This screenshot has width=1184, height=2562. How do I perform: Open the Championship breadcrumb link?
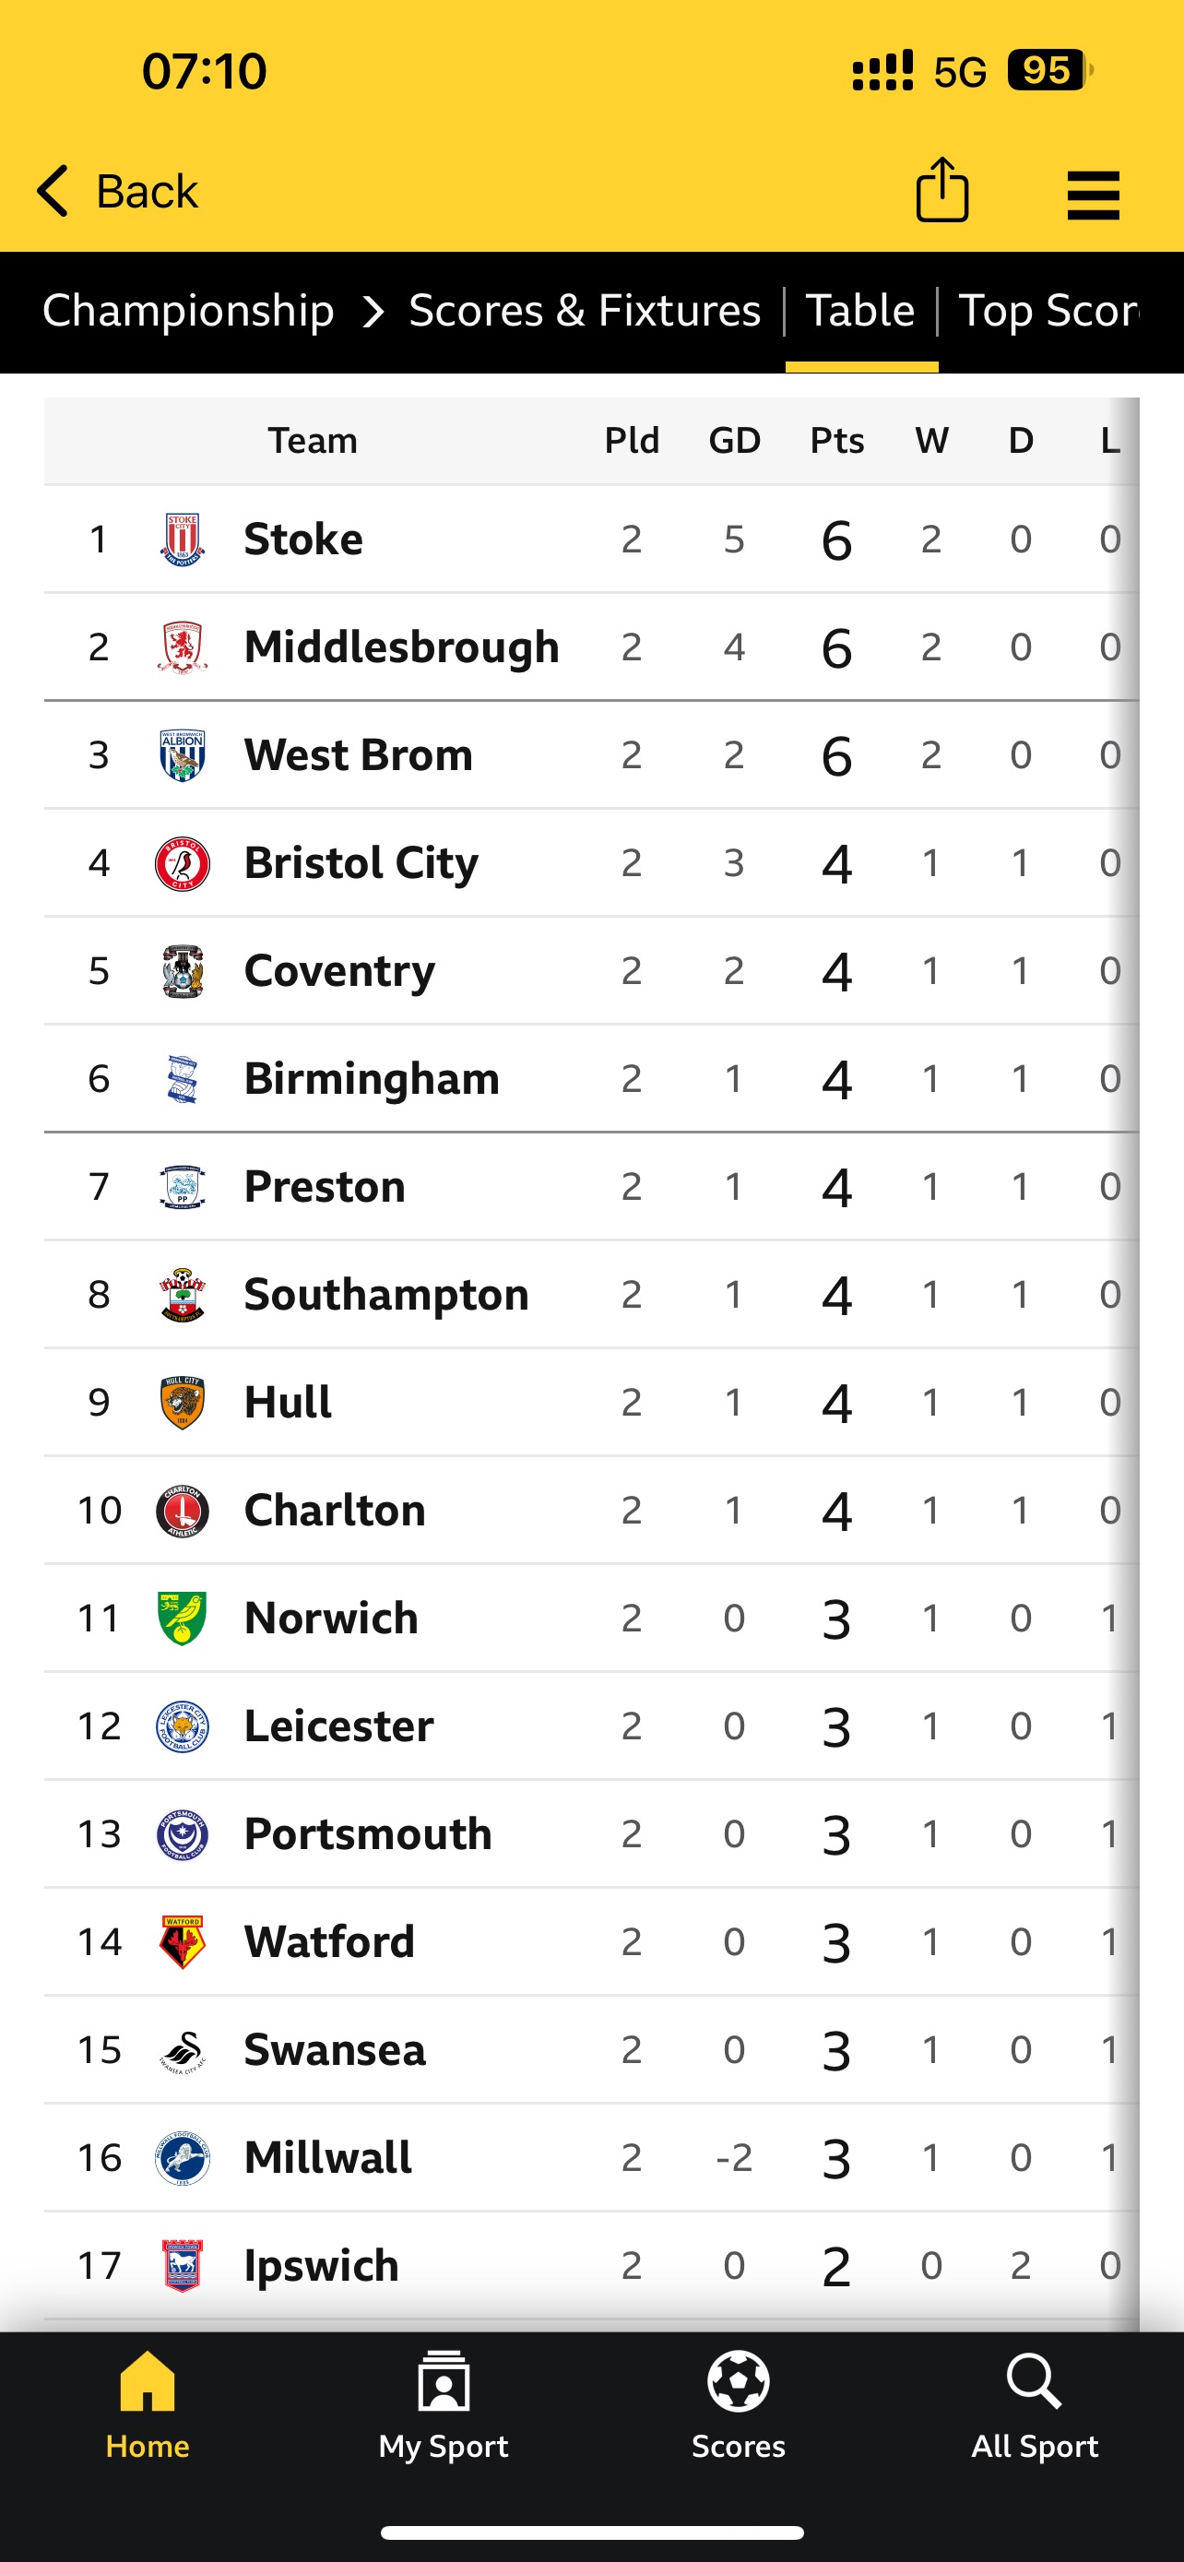click(x=188, y=310)
